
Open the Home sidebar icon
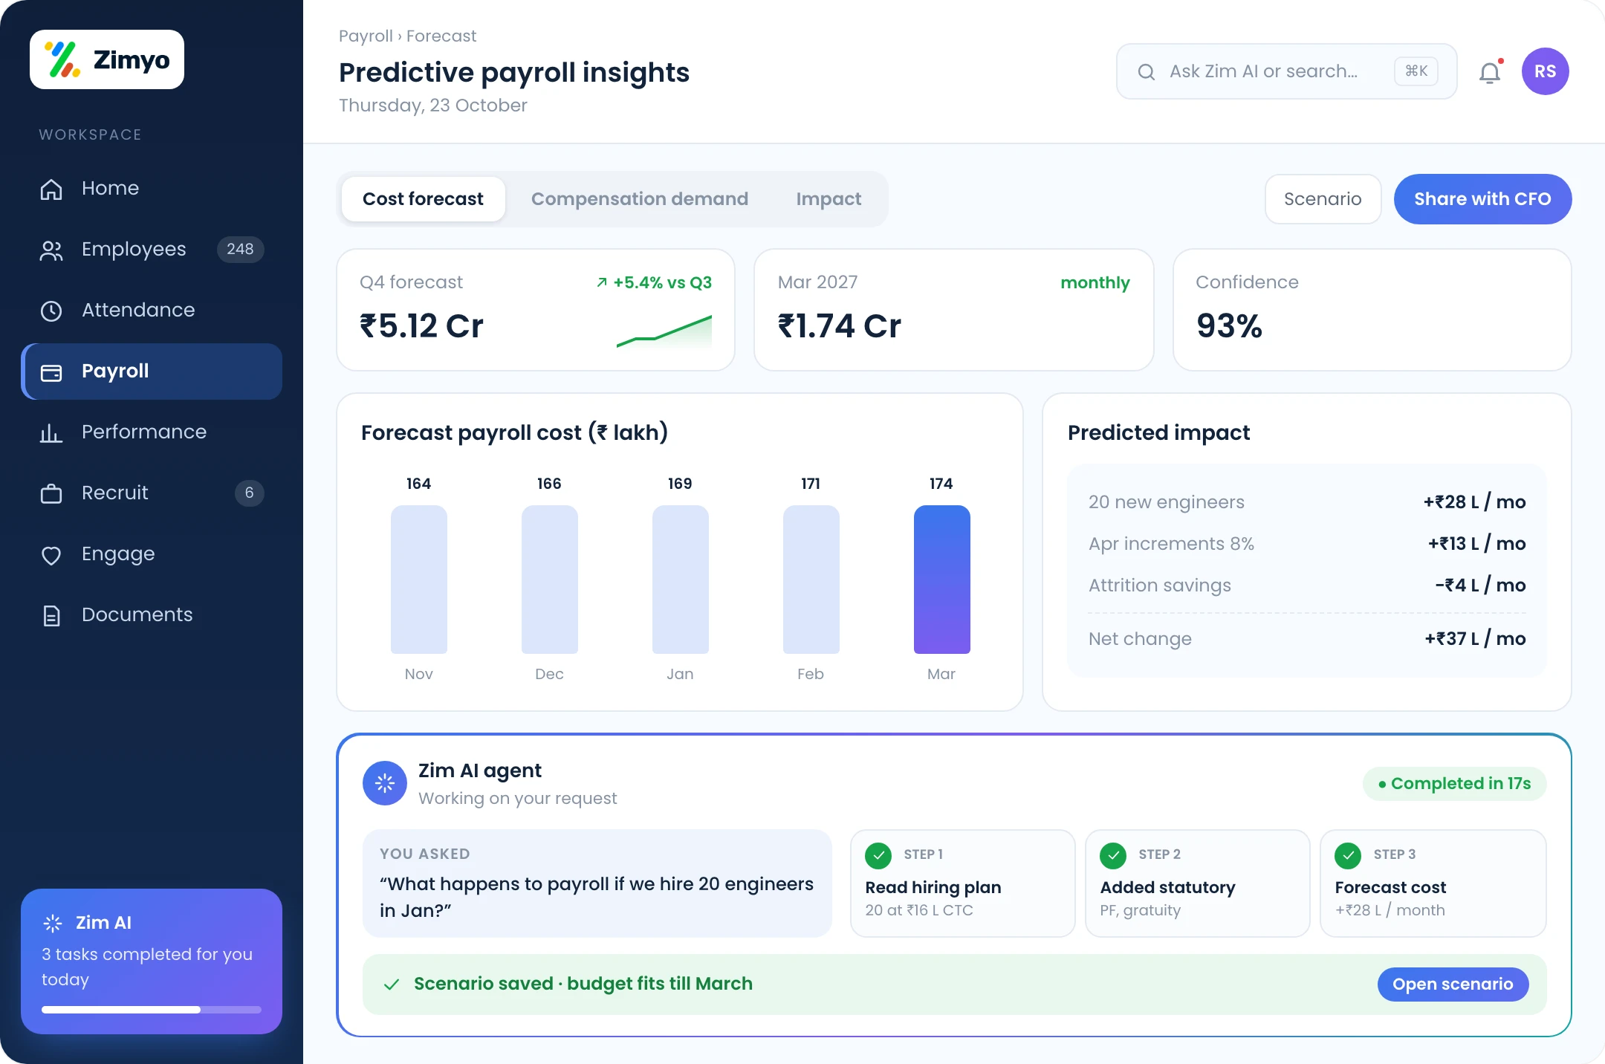[x=51, y=189]
